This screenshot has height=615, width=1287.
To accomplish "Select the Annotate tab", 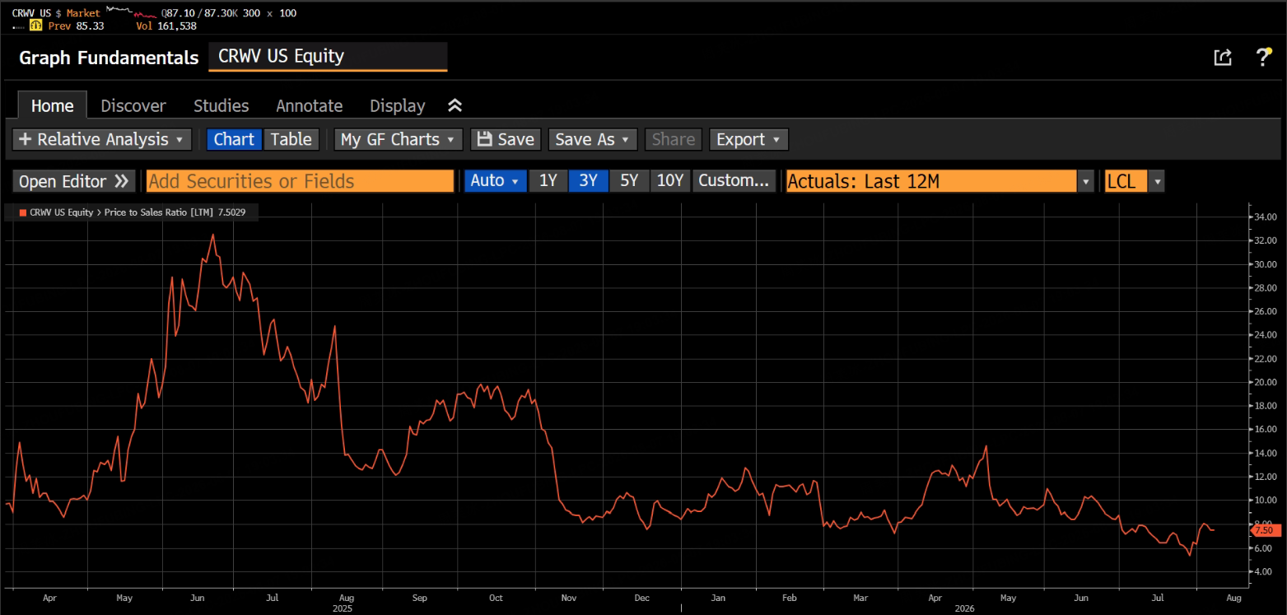I will (x=310, y=105).
